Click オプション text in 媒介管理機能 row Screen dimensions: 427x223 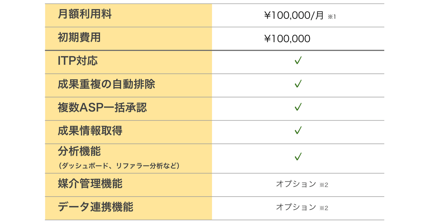(296, 184)
